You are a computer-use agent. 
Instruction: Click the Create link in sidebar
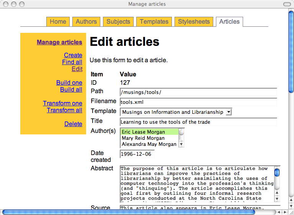pos(73,55)
